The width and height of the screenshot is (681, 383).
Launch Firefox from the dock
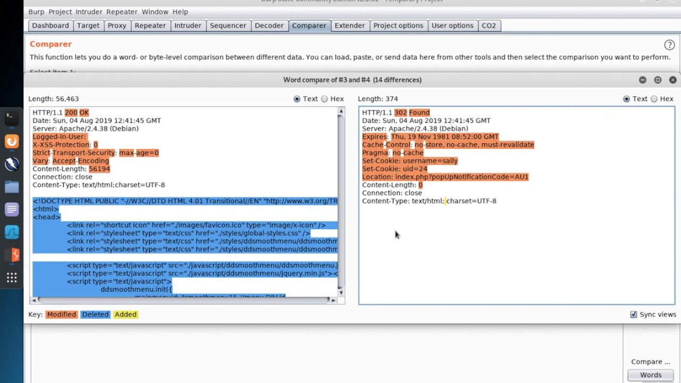(12, 141)
